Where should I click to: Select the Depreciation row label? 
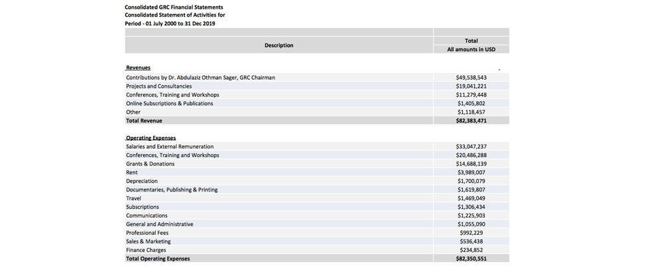point(142,182)
